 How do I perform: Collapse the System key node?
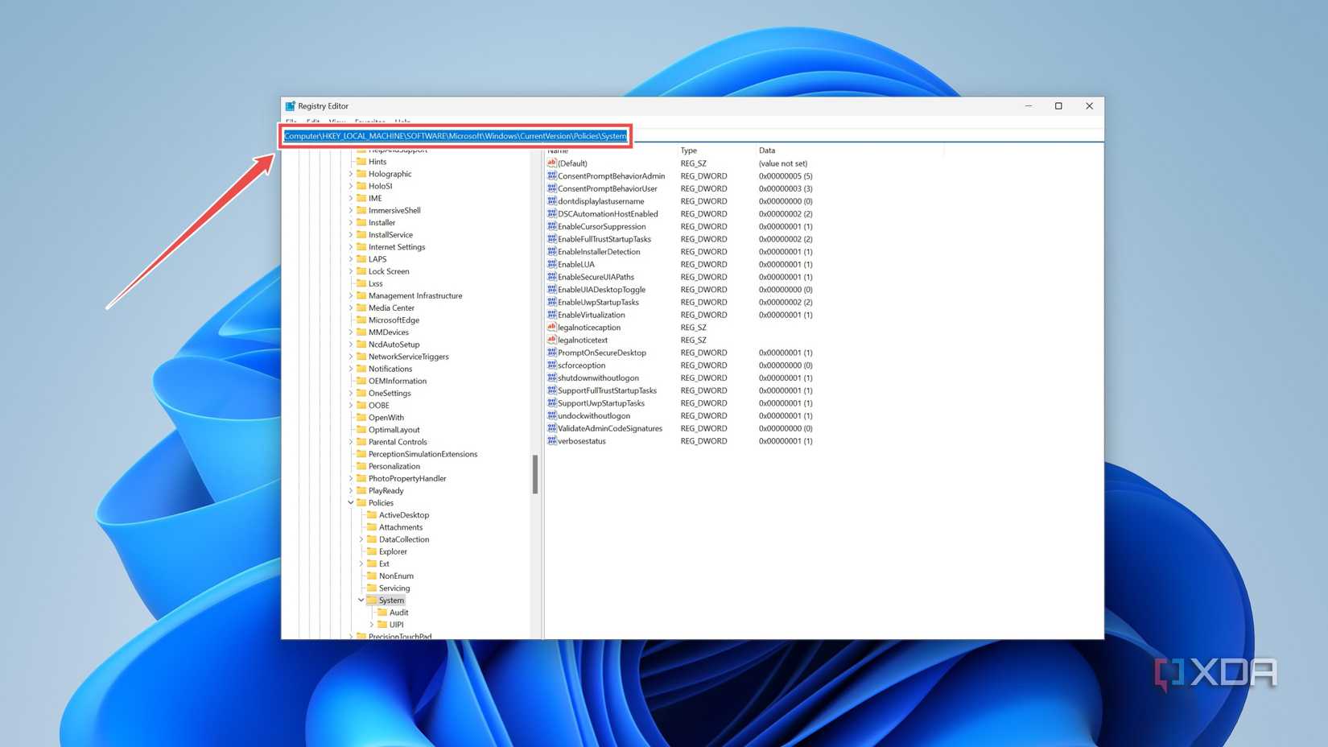[361, 600]
